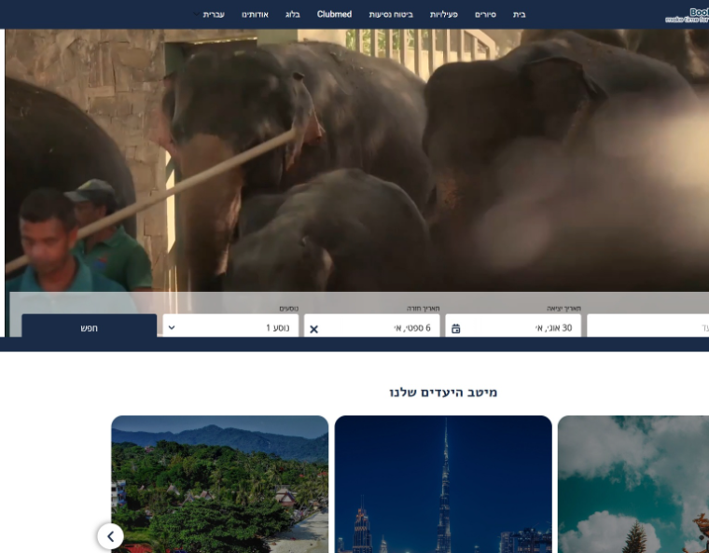Open the סיורים tours menu item
Screen dimensions: 709x553
coord(485,15)
